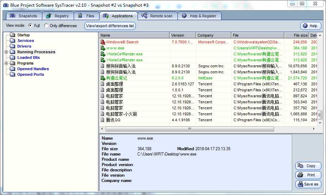This screenshot has height=195, width=326.
Task: Click the horizontal scrollbar thumb of list
Action: [189, 129]
